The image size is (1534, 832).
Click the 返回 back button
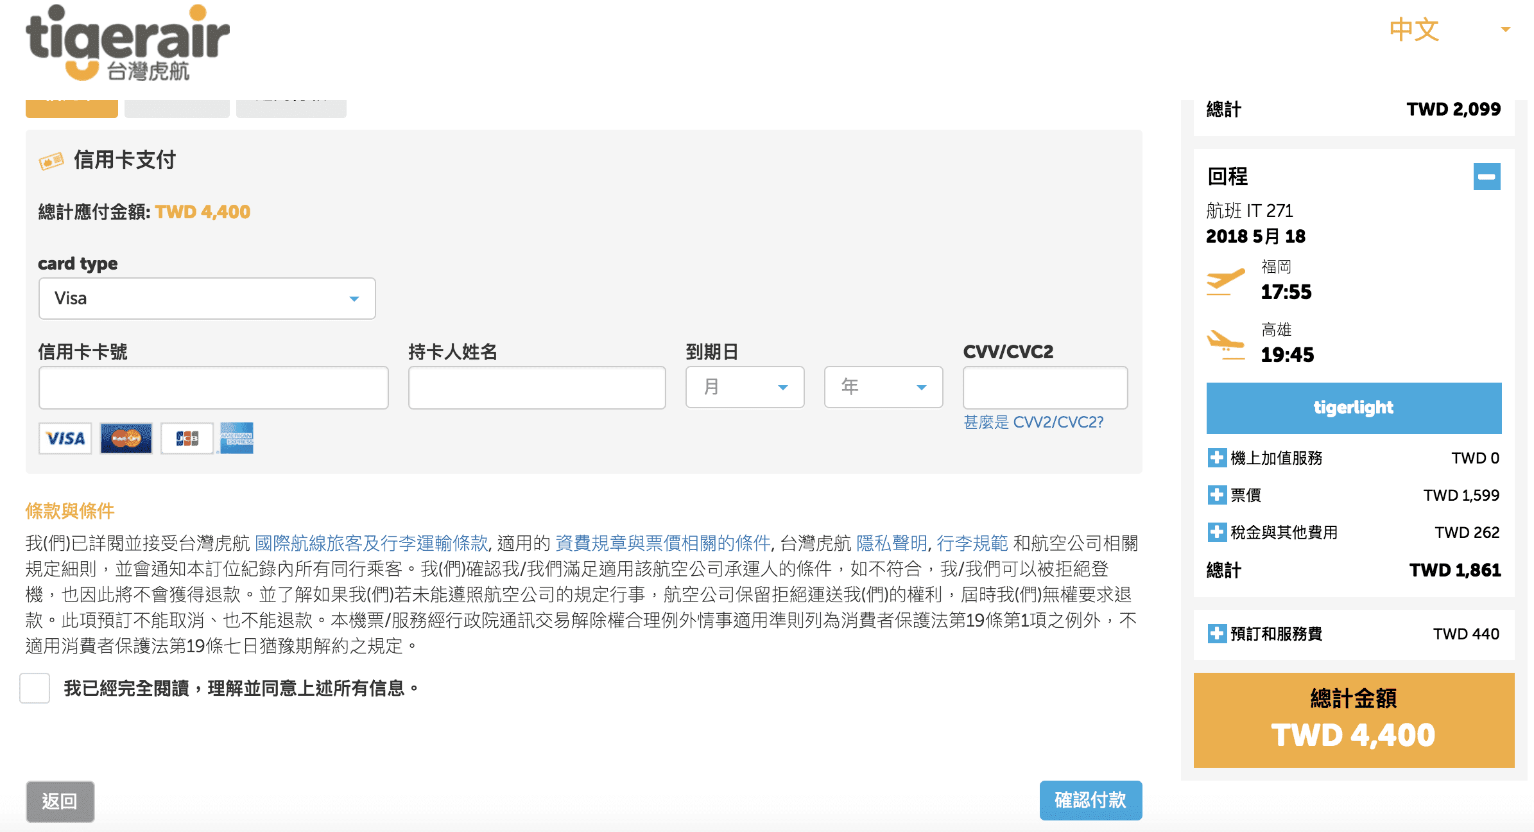click(x=60, y=801)
